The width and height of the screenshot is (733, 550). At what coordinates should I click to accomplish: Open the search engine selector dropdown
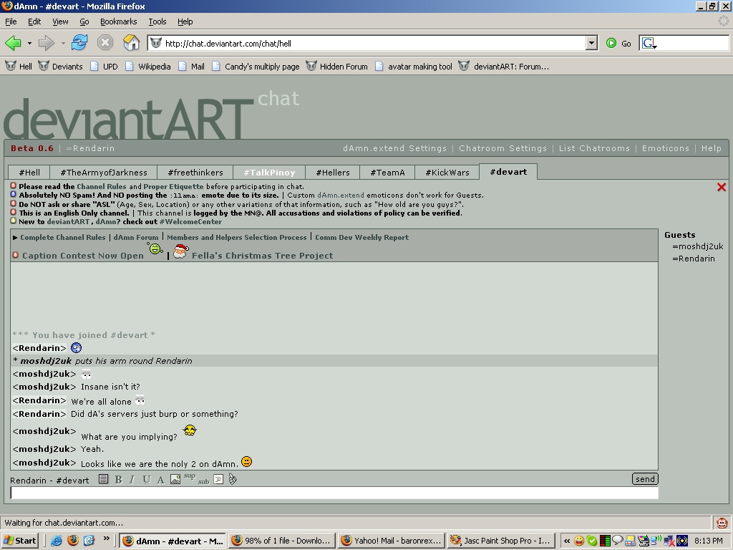click(x=649, y=44)
